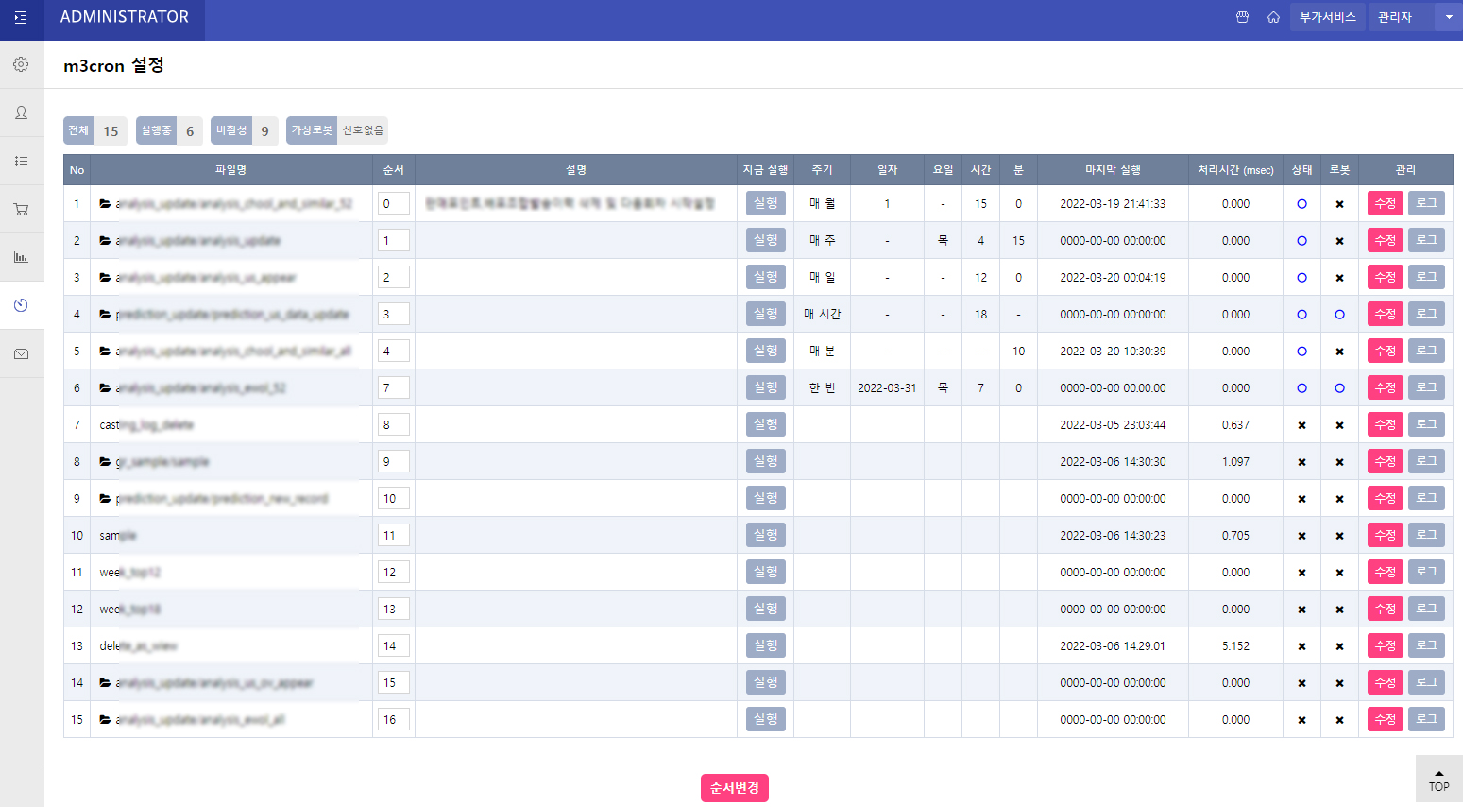The height and width of the screenshot is (807, 1463).
Task: Open the settings gear sidebar icon
Action: [x=21, y=64]
